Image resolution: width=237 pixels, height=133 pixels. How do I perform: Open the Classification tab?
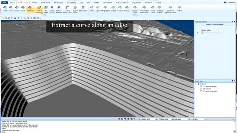coord(107,3)
